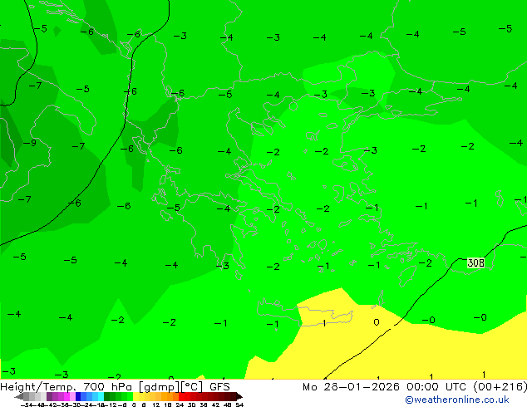Screen dimensions: 527x407
Task: Click the dark blue legend swatch
Action: click(78, 396)
